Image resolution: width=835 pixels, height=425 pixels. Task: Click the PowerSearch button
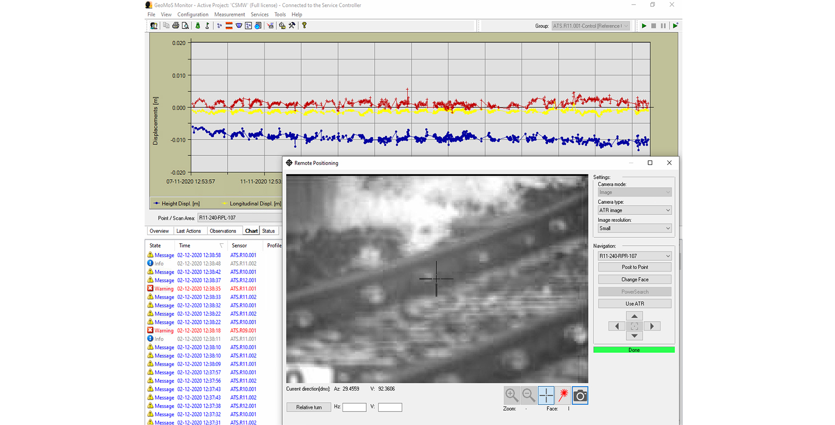pos(635,292)
